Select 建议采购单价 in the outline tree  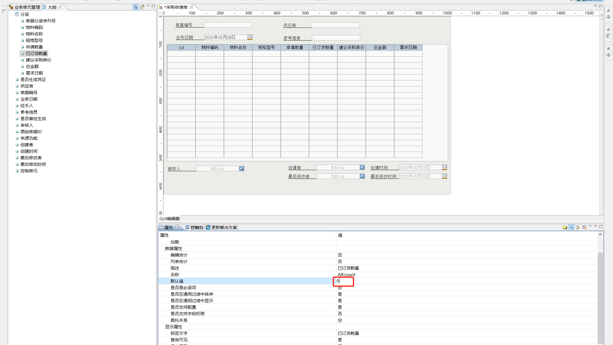tap(38, 60)
